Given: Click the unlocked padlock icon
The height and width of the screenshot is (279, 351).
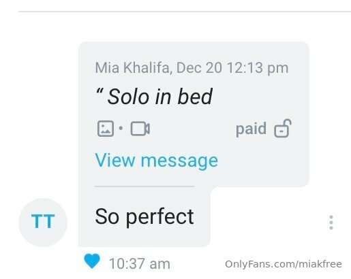Looking at the screenshot, I should click(x=283, y=129).
